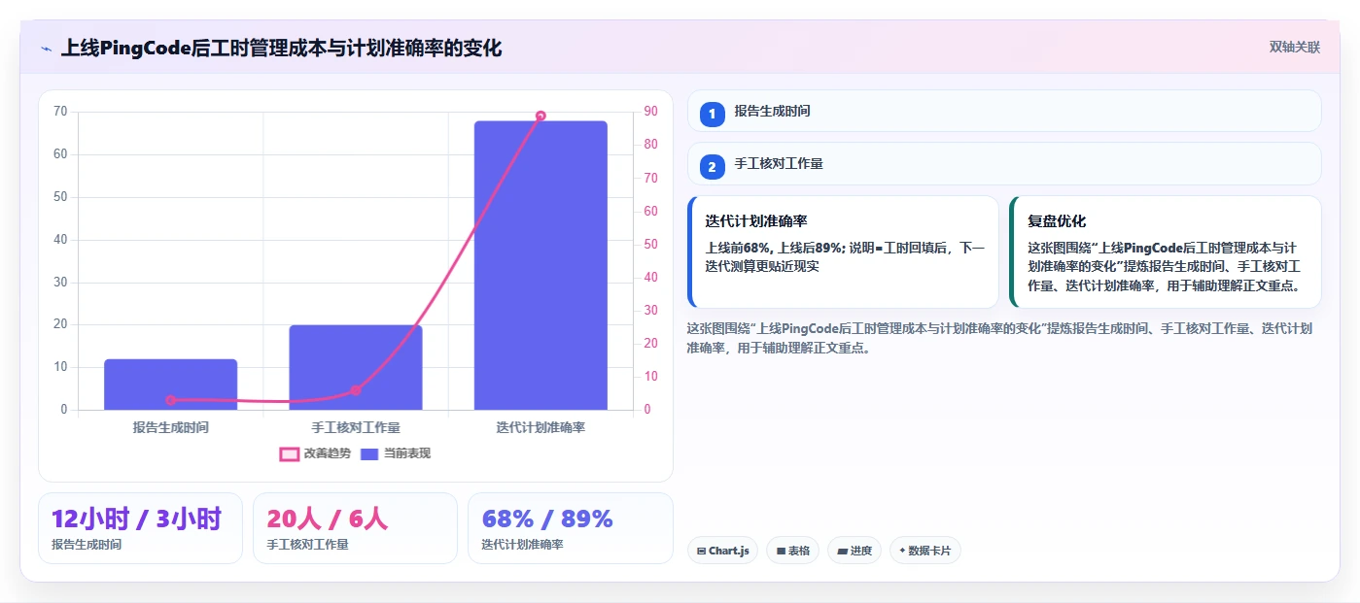The width and height of the screenshot is (1360, 603).
Task: Click the chart title 上线PingCode后工时管理成本与计划准确率的变化
Action: click(282, 48)
